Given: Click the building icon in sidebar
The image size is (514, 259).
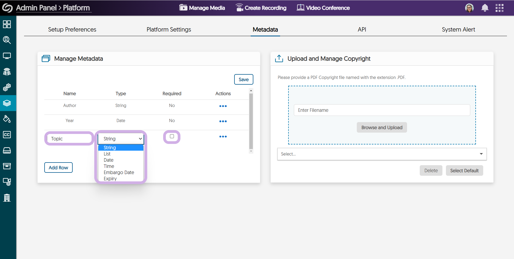Looking at the screenshot, I should (7, 198).
